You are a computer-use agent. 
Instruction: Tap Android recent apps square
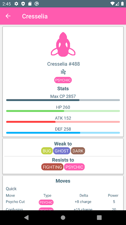pos(99,217)
